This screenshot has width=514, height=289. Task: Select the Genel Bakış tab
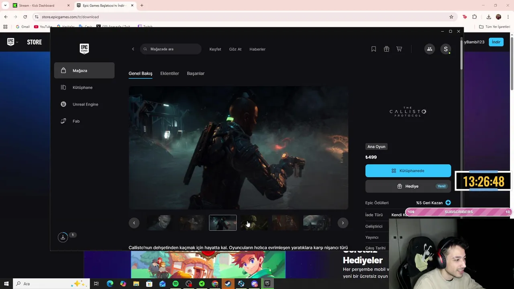coord(141,73)
